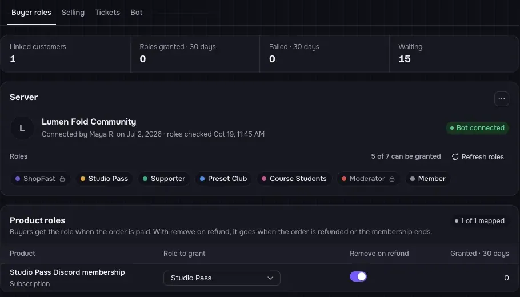Click the Server section heading

(23, 97)
